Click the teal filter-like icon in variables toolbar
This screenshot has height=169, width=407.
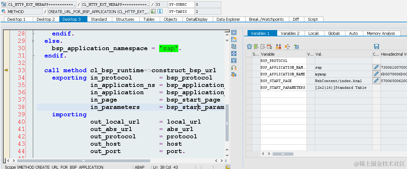[296, 47]
